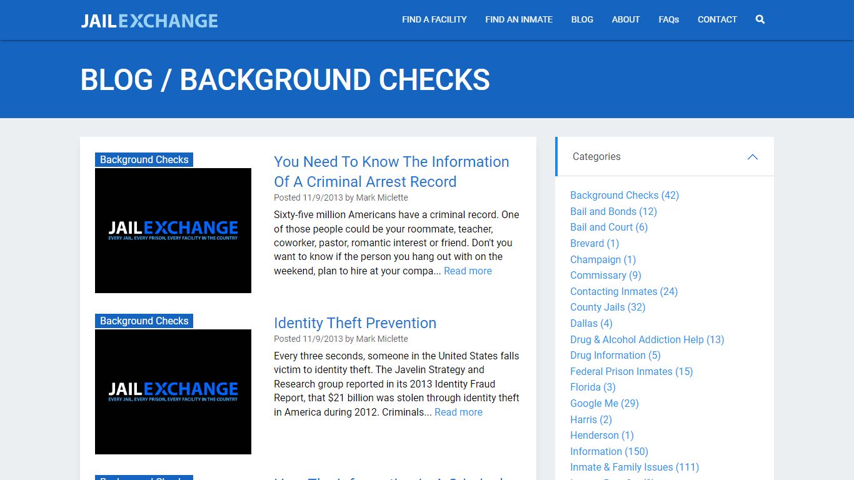
Task: Open the About menu item
Action: pyautogui.click(x=626, y=19)
